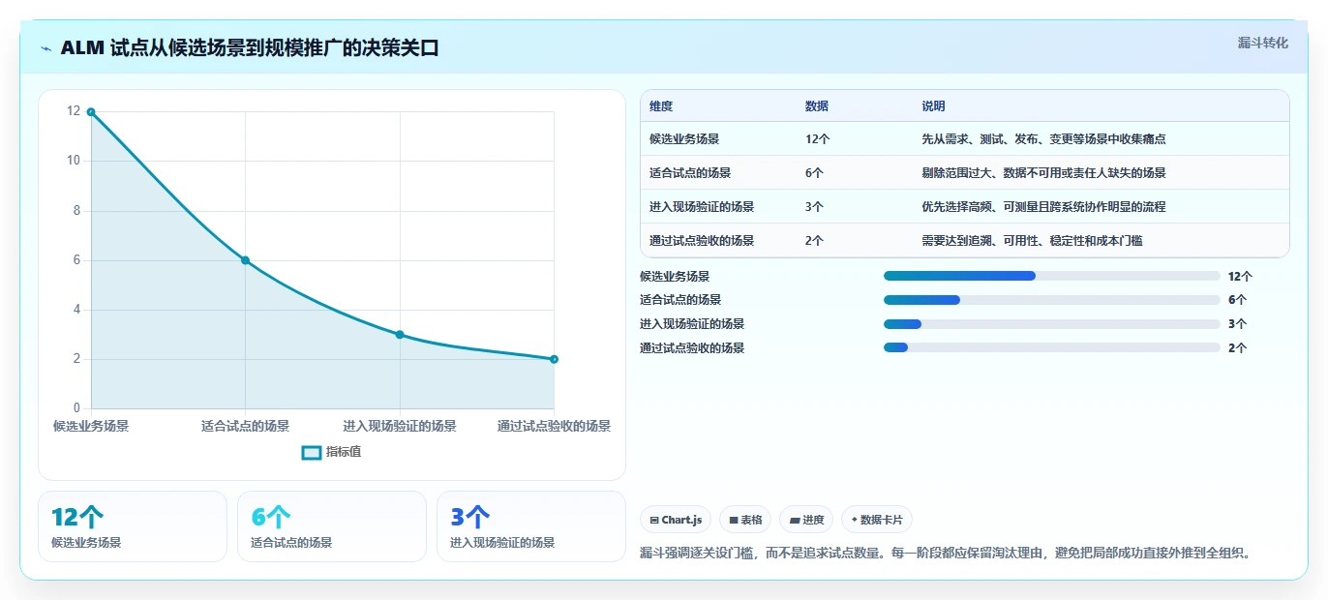Click the 12个 value next to the progress bar
1328x600 pixels.
click(1240, 276)
